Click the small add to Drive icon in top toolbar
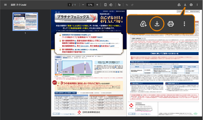 click(x=179, y=5)
